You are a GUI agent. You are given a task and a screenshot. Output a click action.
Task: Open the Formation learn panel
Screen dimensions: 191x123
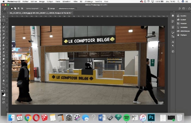[182, 27]
